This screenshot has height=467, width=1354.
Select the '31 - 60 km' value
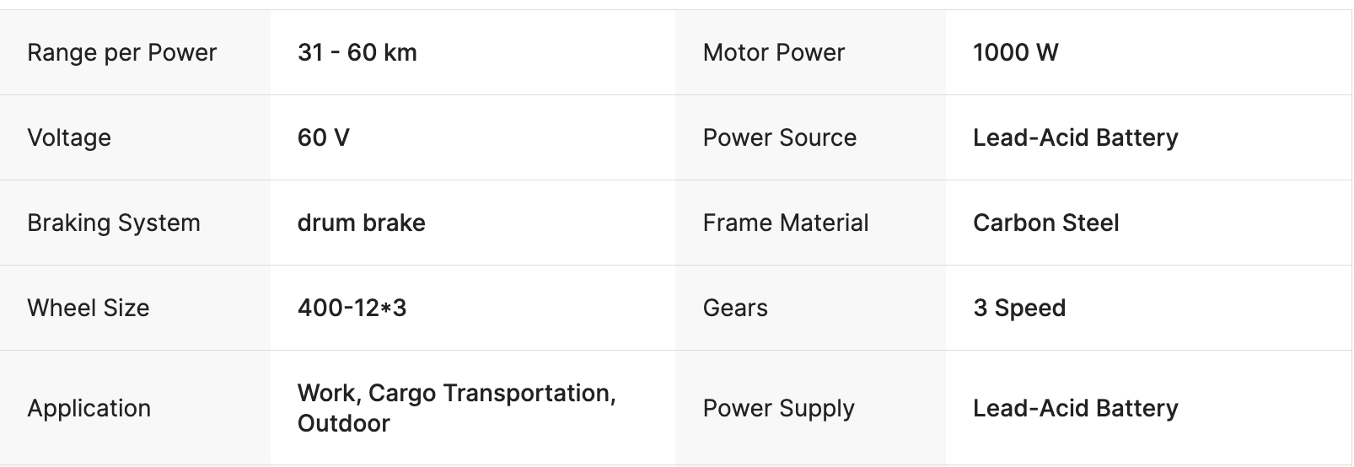click(357, 52)
